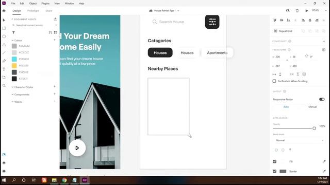Click the Search document assets field

(33, 25)
